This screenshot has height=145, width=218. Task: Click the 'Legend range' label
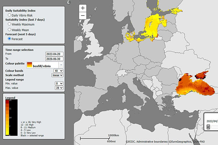click(14, 80)
